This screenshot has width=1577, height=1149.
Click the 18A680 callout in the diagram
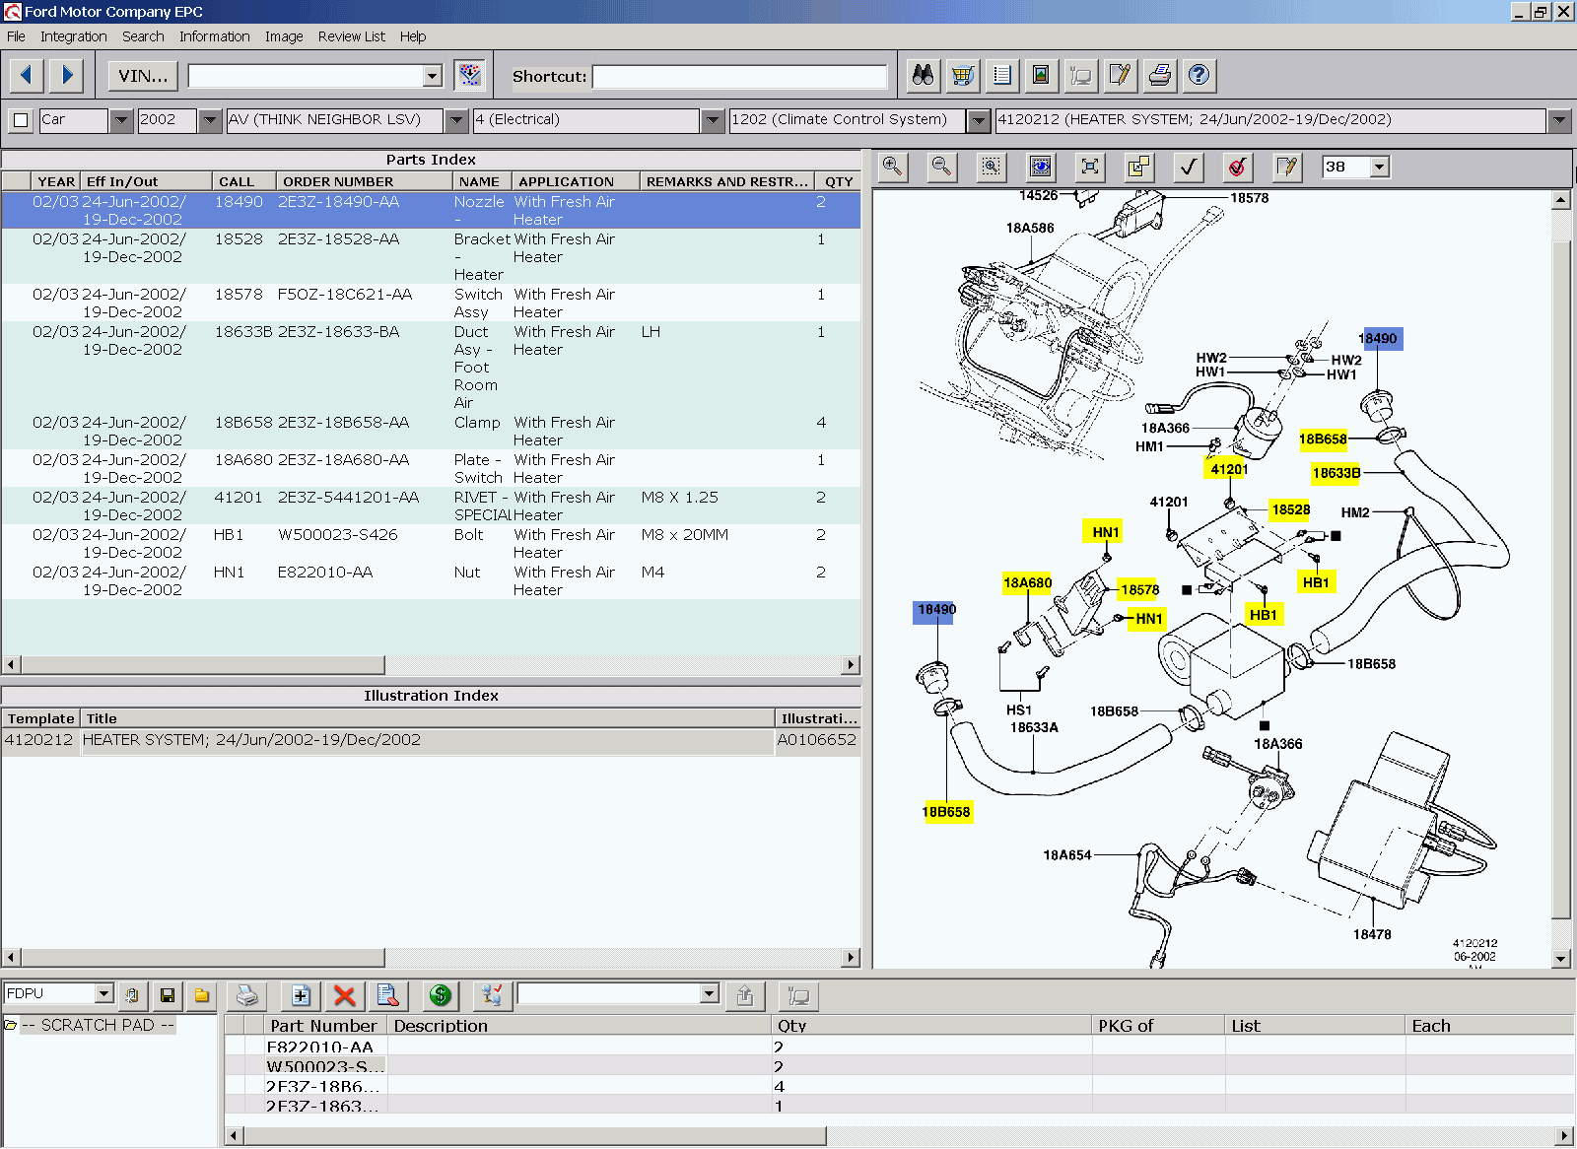[x=1027, y=582]
